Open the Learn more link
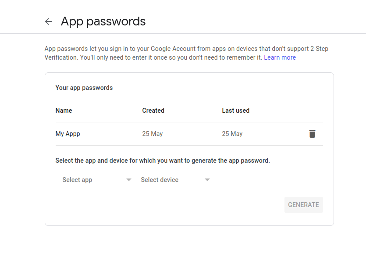Screen dimensions: 366x257 coord(280,57)
